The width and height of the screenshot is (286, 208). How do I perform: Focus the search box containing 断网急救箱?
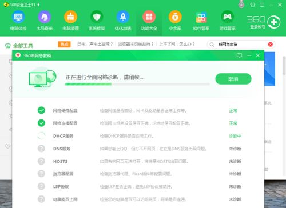(241, 45)
